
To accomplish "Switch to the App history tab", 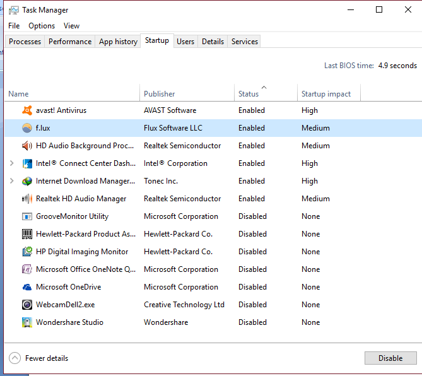I will coord(118,42).
